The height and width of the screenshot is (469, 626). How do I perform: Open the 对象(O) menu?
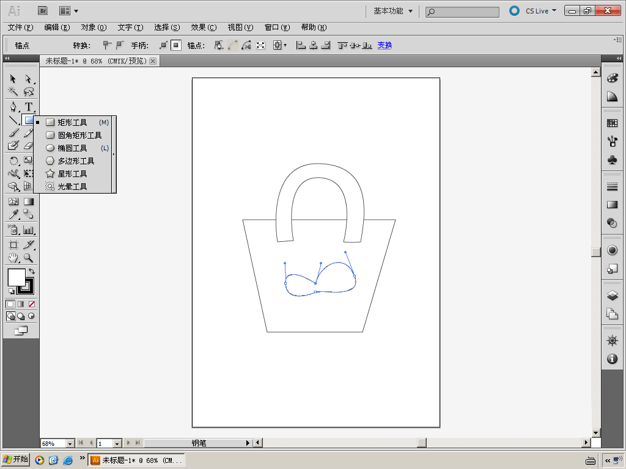[x=94, y=27]
